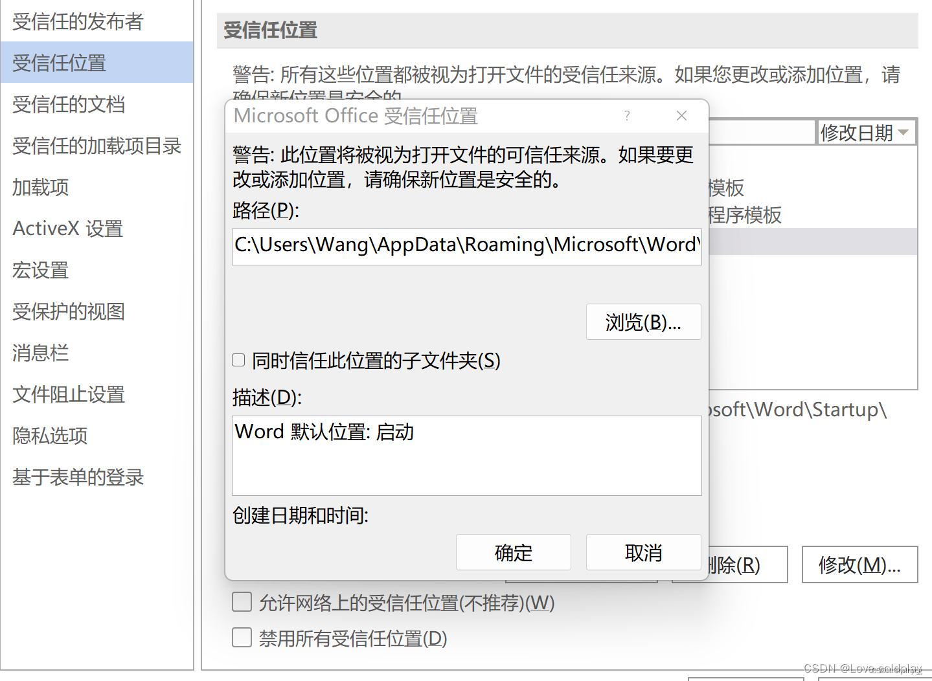Open 基于表单的登录 section

(x=97, y=477)
